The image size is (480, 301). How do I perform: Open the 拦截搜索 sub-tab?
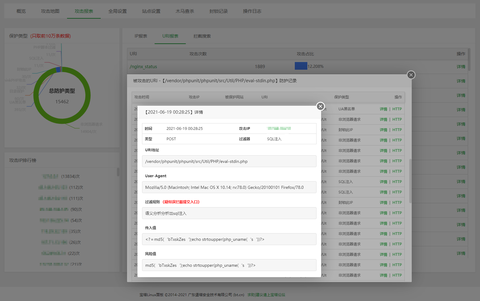point(202,36)
